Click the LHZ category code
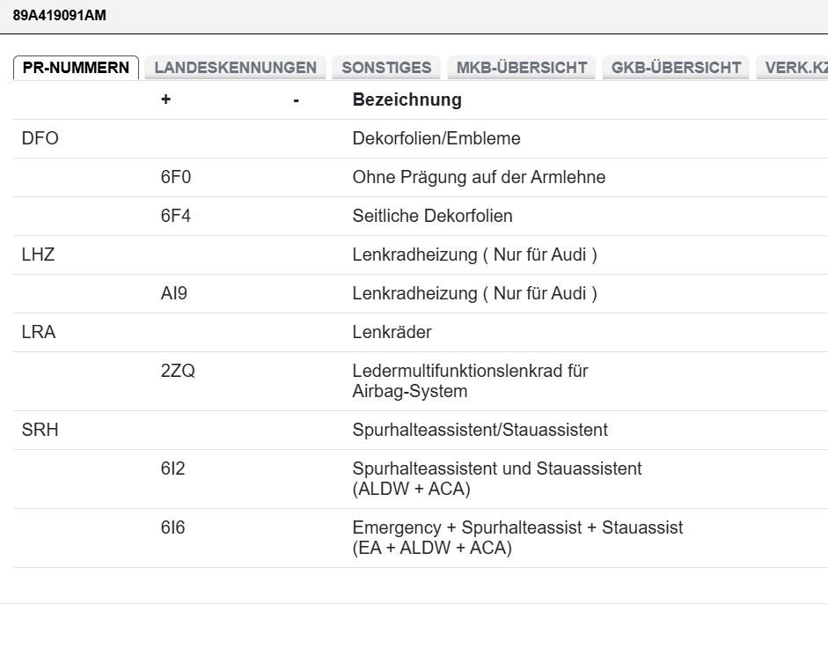Screen dimensions: 828x649 [38, 255]
